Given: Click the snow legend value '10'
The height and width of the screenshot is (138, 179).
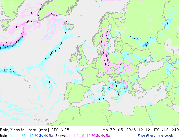Looking at the screenshot, I should (x=88, y=136).
